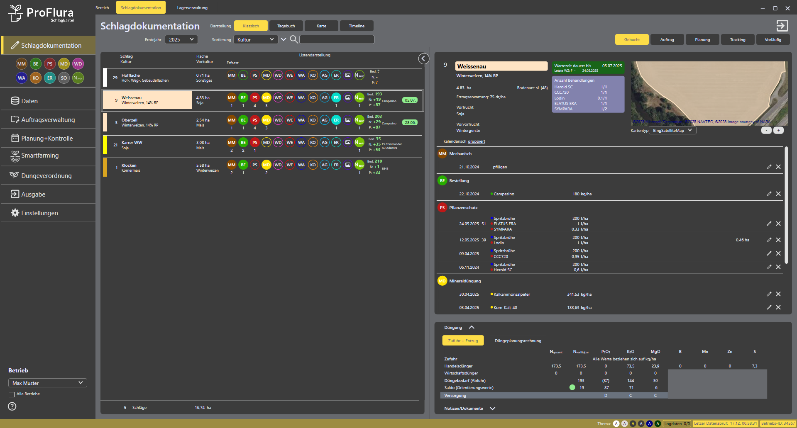Viewport: 797px width, 428px height.
Task: Select the dark blue theme swatch
Action: pyautogui.click(x=649, y=423)
